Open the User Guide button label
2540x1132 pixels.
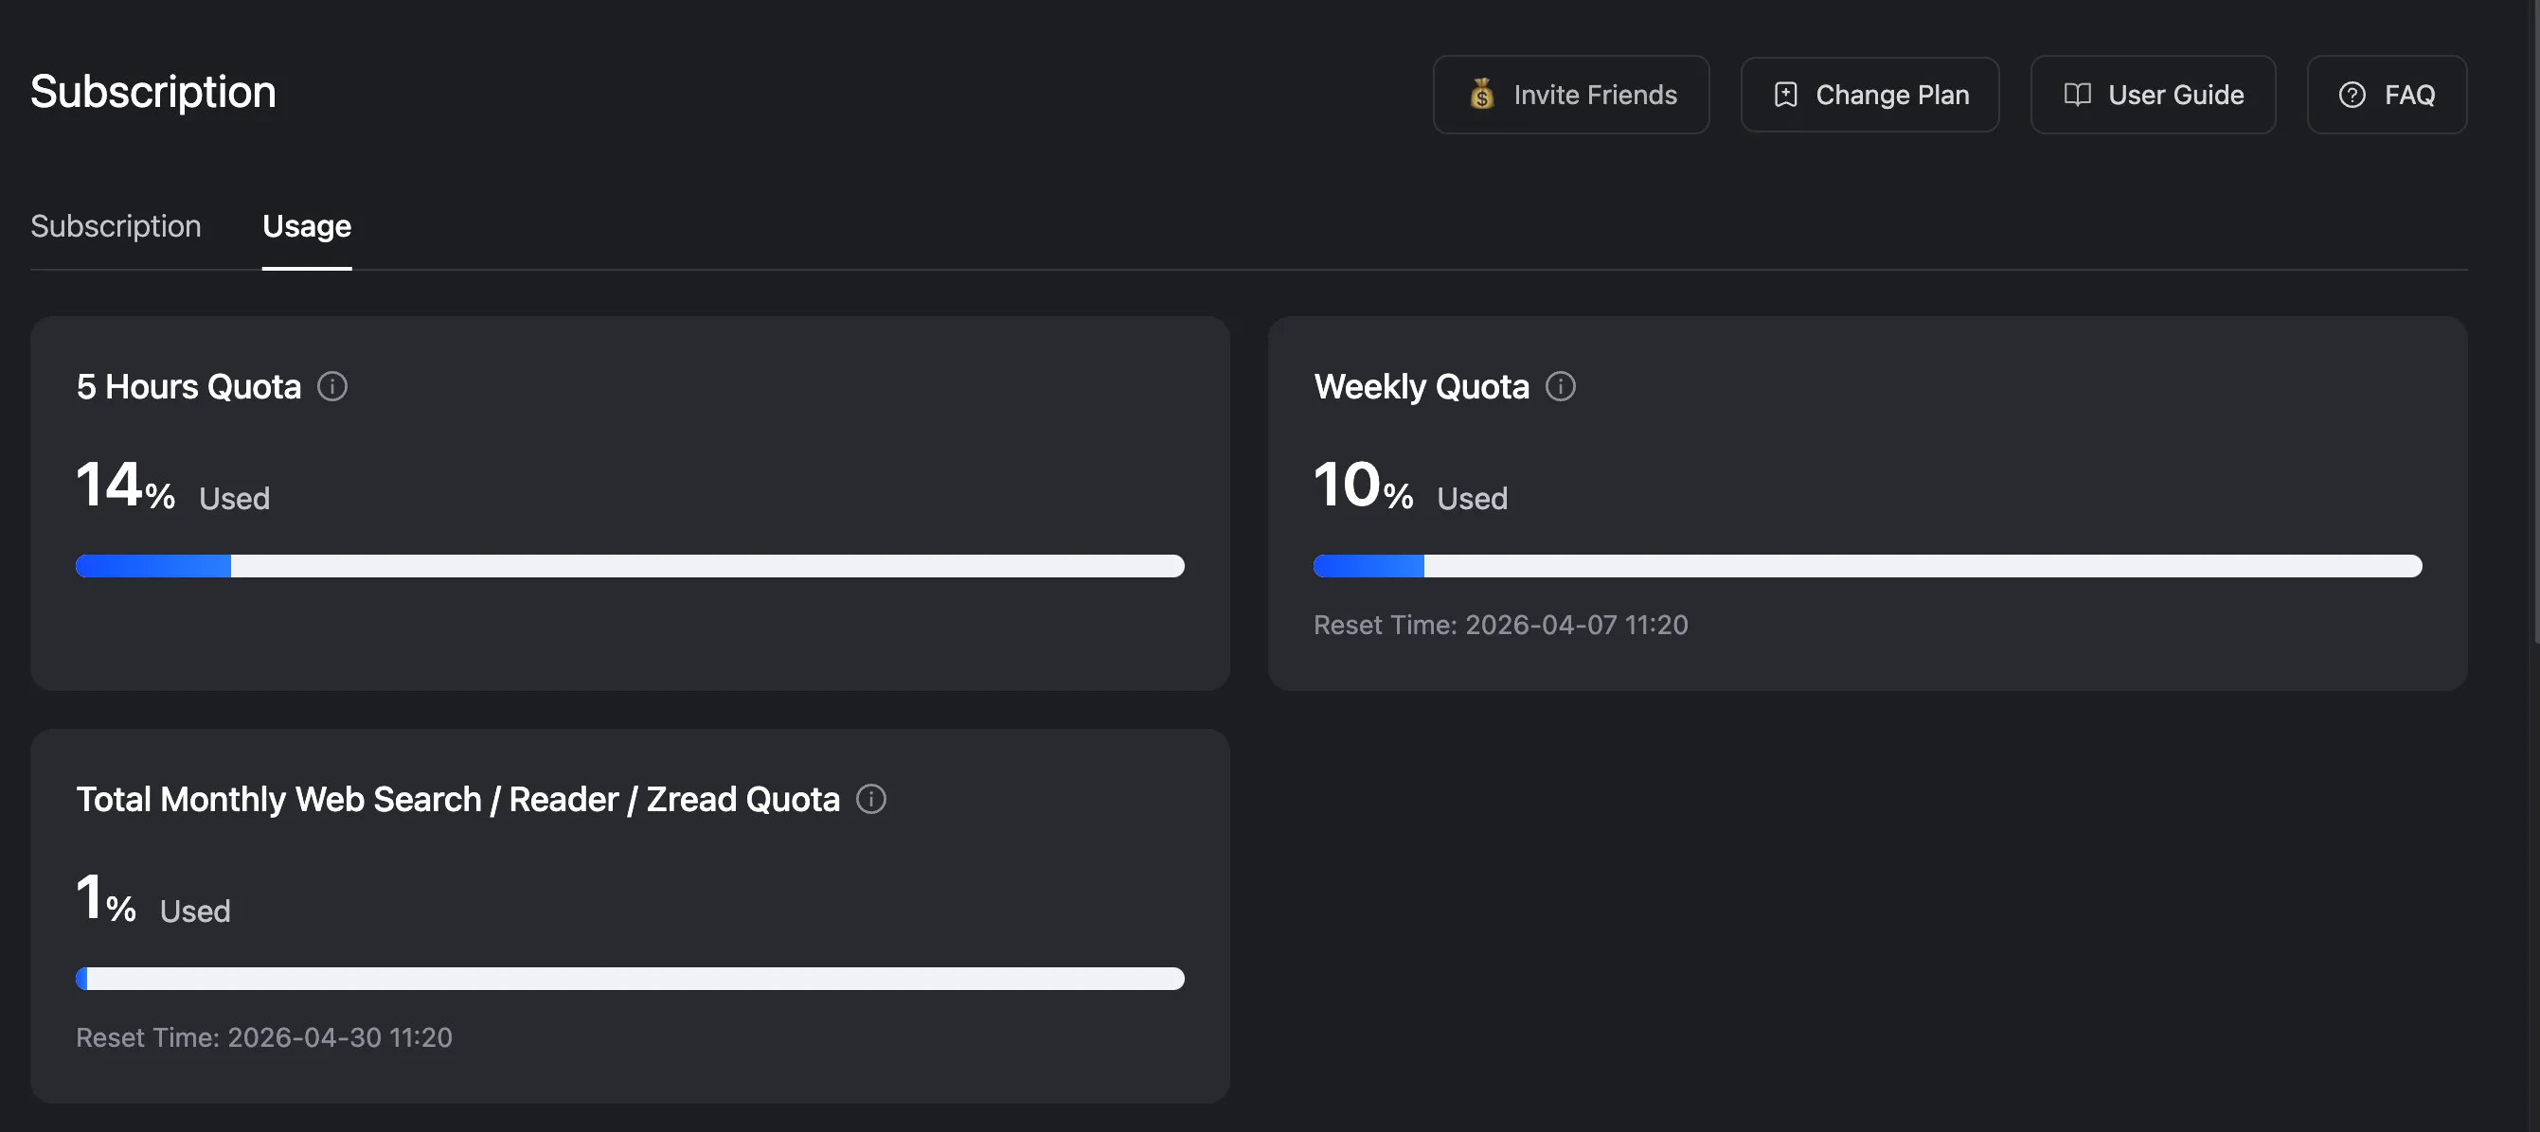coord(2175,95)
